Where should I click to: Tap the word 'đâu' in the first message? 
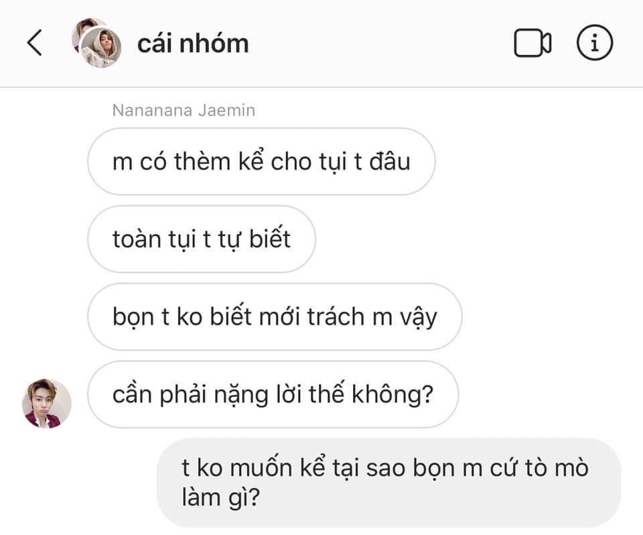tap(390, 162)
